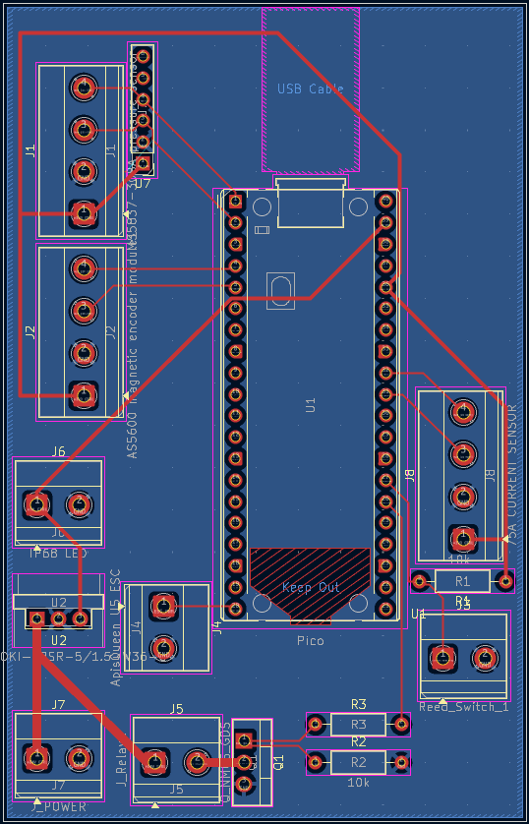The width and height of the screenshot is (529, 824).
Task: Click pad 3 of current sensor connector J8
Action: tap(463, 454)
